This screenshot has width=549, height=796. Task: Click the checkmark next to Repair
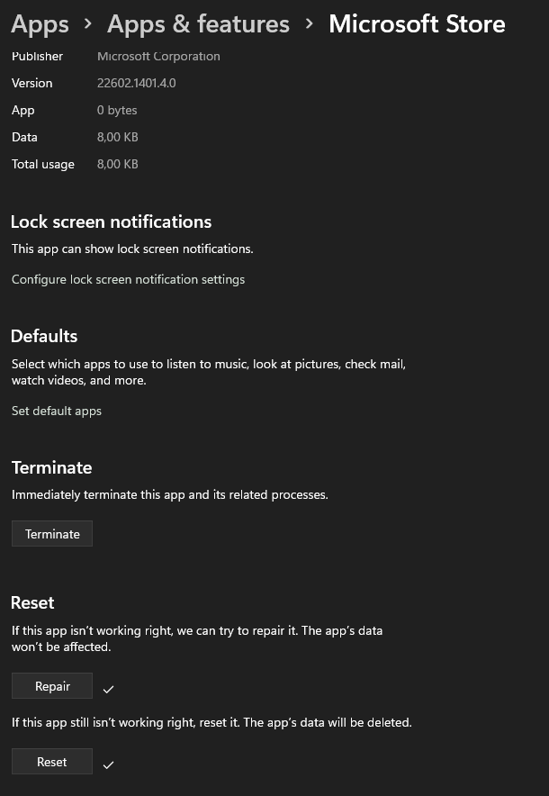108,689
